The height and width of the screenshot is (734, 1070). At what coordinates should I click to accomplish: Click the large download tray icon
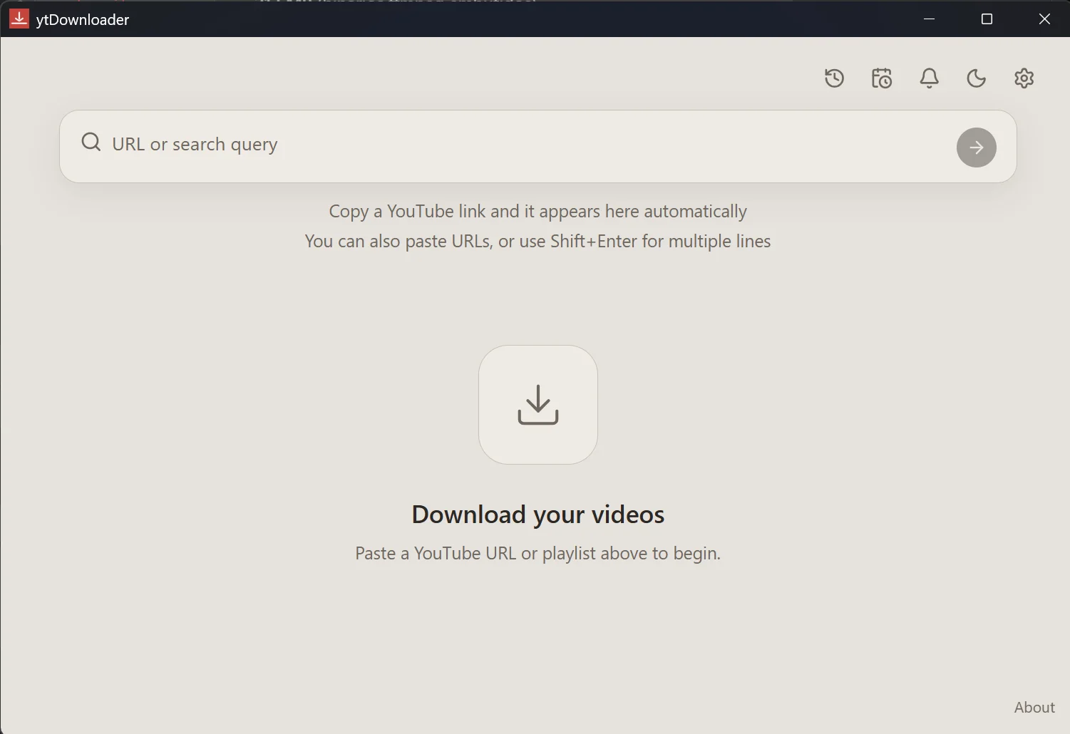point(537,405)
